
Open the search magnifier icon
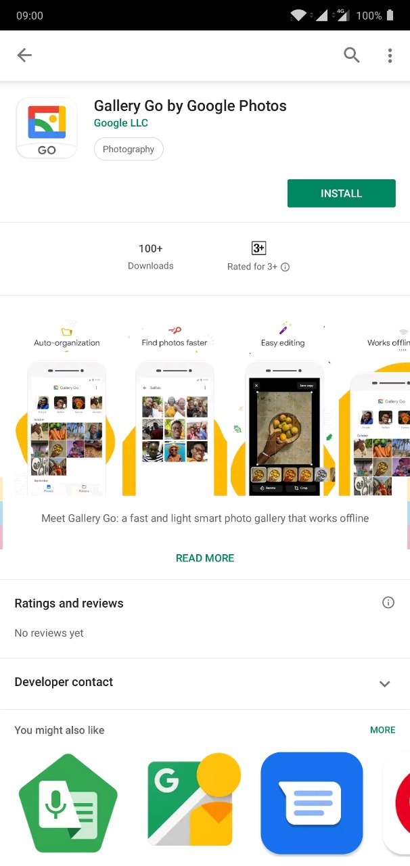pos(352,55)
